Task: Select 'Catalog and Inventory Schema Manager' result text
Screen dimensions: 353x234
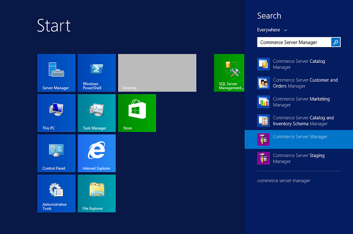Action: click(x=303, y=121)
